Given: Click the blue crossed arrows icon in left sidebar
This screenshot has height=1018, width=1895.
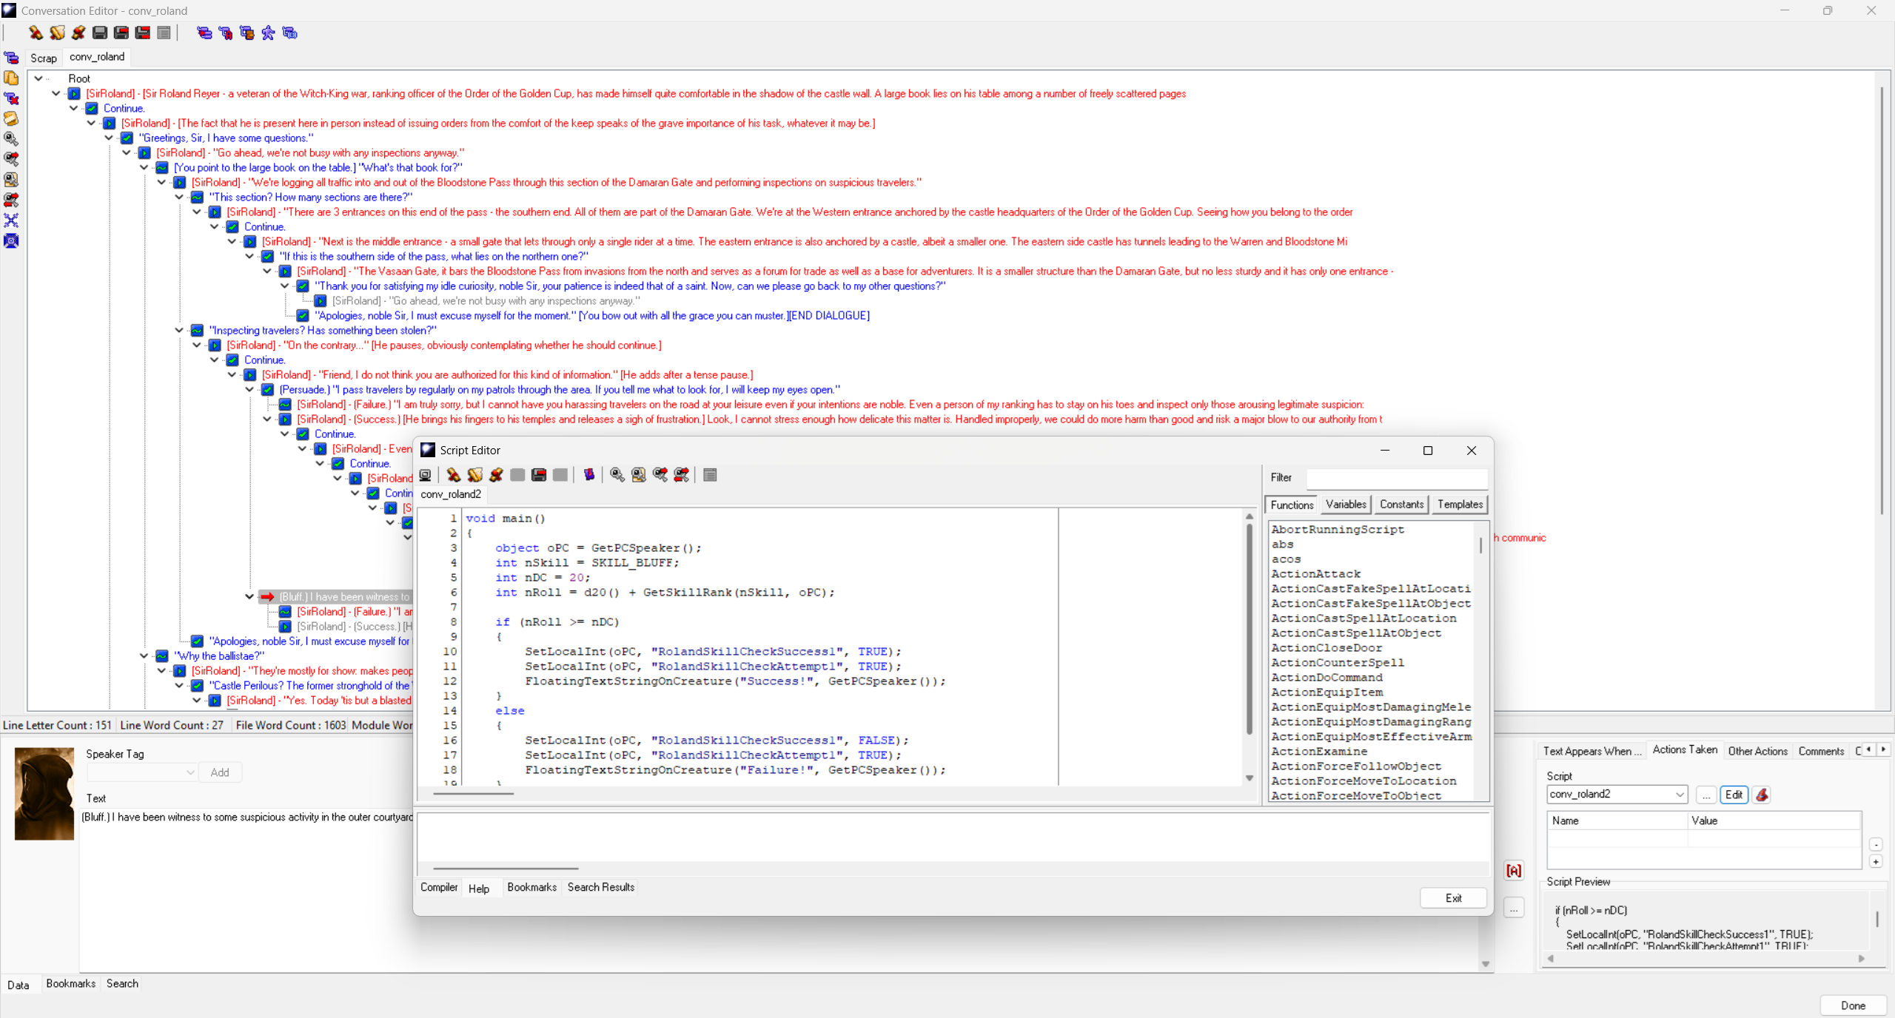Looking at the screenshot, I should point(11,220).
